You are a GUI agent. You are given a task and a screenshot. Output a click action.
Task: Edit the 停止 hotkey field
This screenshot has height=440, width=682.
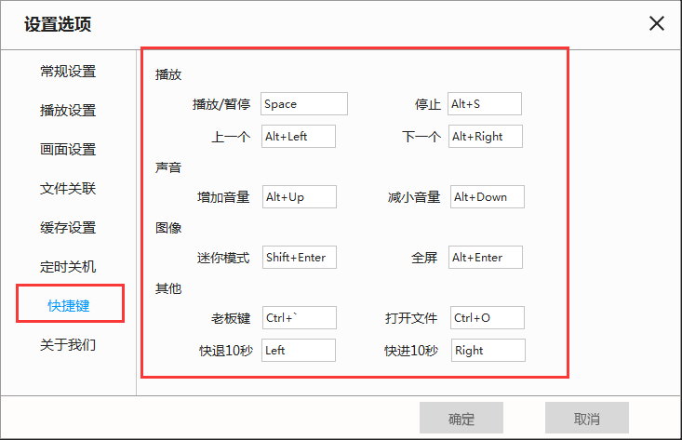pyautogui.click(x=485, y=104)
